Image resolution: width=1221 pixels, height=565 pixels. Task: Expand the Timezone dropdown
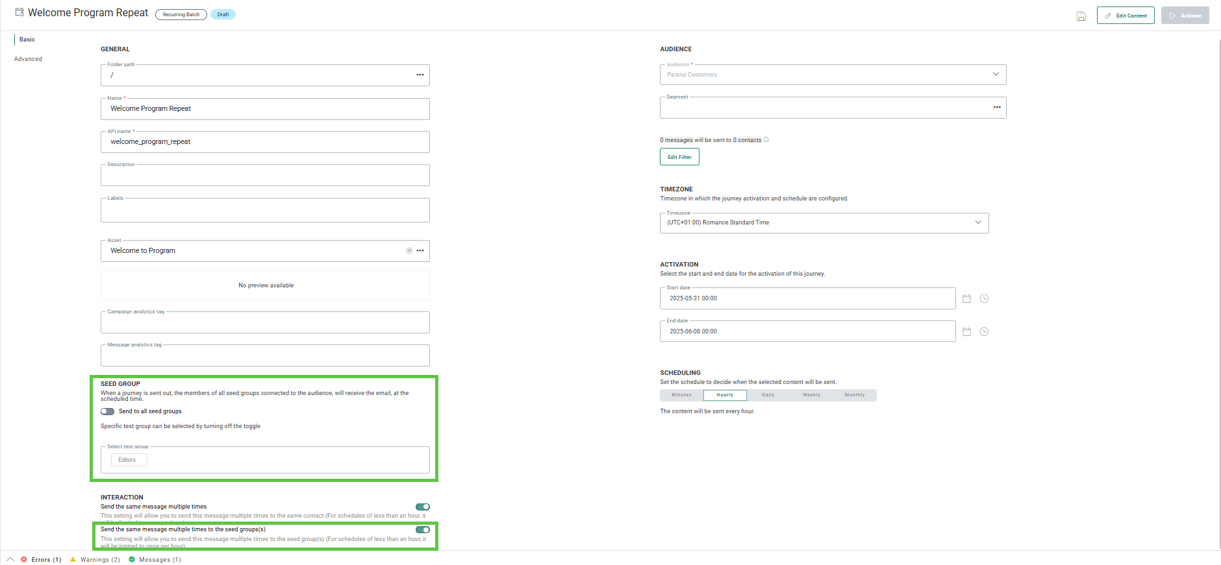click(977, 222)
